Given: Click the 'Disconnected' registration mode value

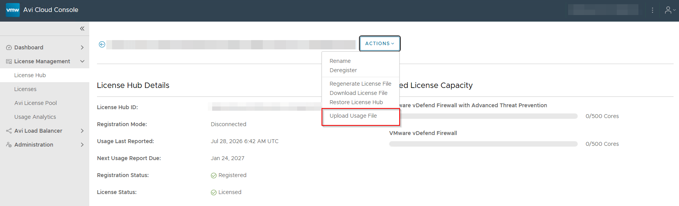Looking at the screenshot, I should [228, 124].
